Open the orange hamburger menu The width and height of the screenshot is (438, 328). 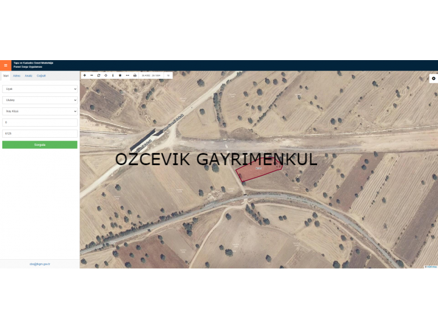point(6,65)
